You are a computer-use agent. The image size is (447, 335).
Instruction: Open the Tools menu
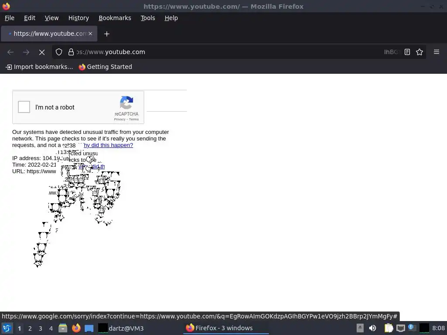148,18
